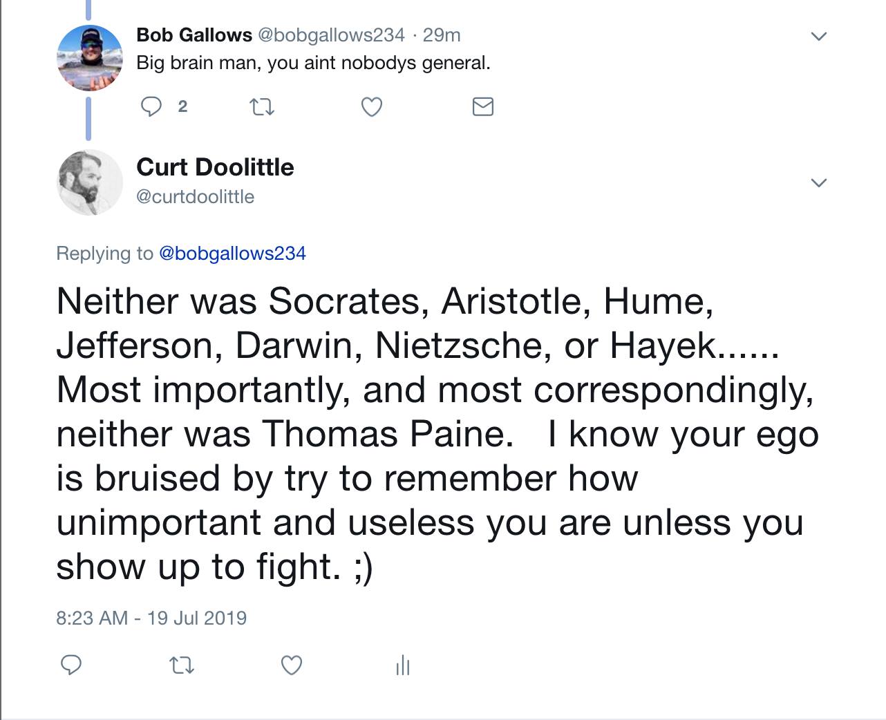
Task: Open more options chevron on Curt's tweet
Action: point(818,183)
